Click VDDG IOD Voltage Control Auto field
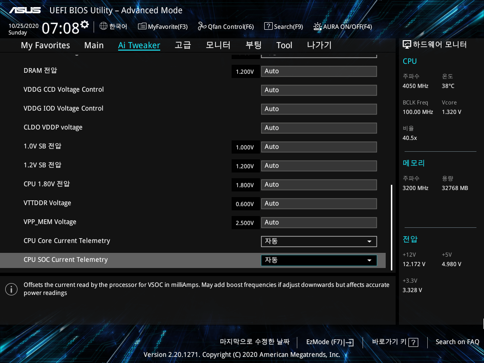484x363 pixels. click(x=319, y=109)
